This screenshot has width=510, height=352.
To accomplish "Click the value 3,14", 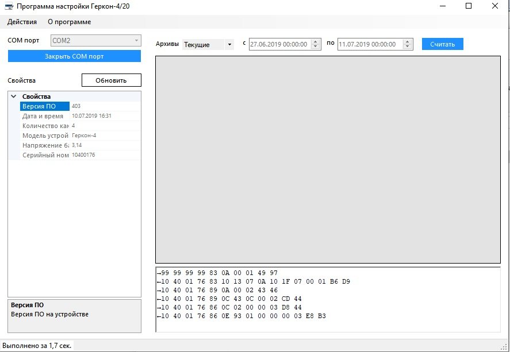I will click(x=77, y=145).
